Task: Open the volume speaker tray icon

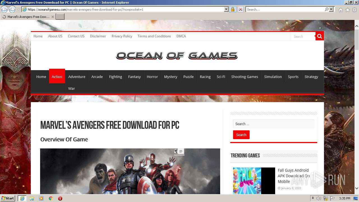Action: tap(319, 198)
